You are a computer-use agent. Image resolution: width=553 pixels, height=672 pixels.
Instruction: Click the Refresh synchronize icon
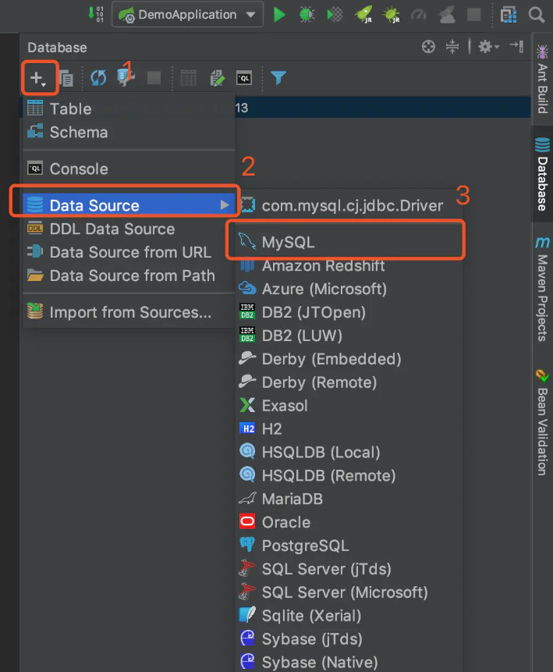(98, 78)
